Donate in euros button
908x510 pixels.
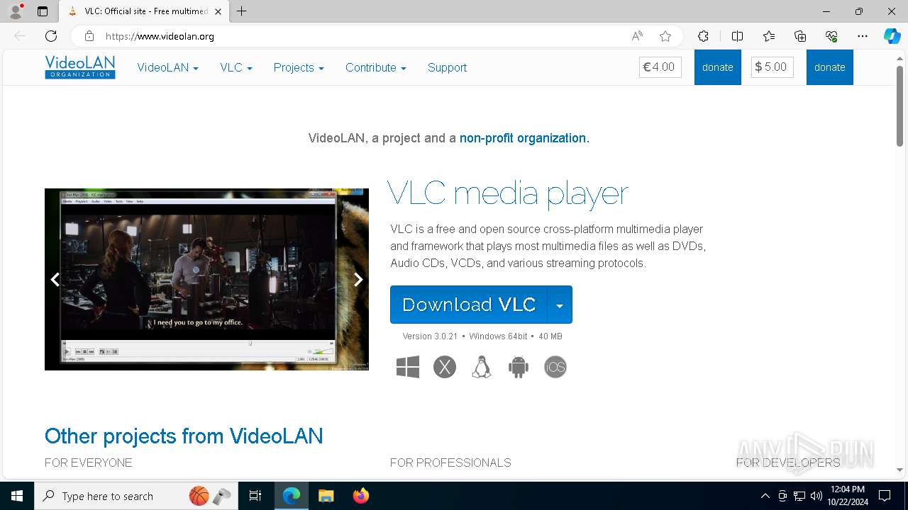coord(717,67)
